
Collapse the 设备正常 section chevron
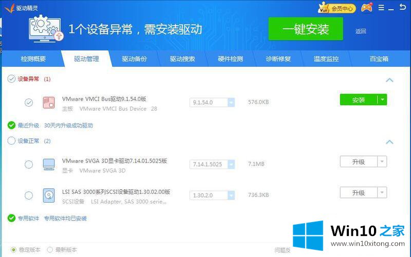coord(389,142)
